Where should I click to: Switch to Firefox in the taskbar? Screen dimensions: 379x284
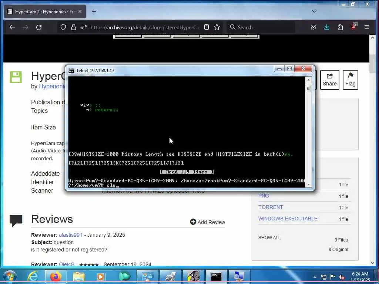coord(56,277)
